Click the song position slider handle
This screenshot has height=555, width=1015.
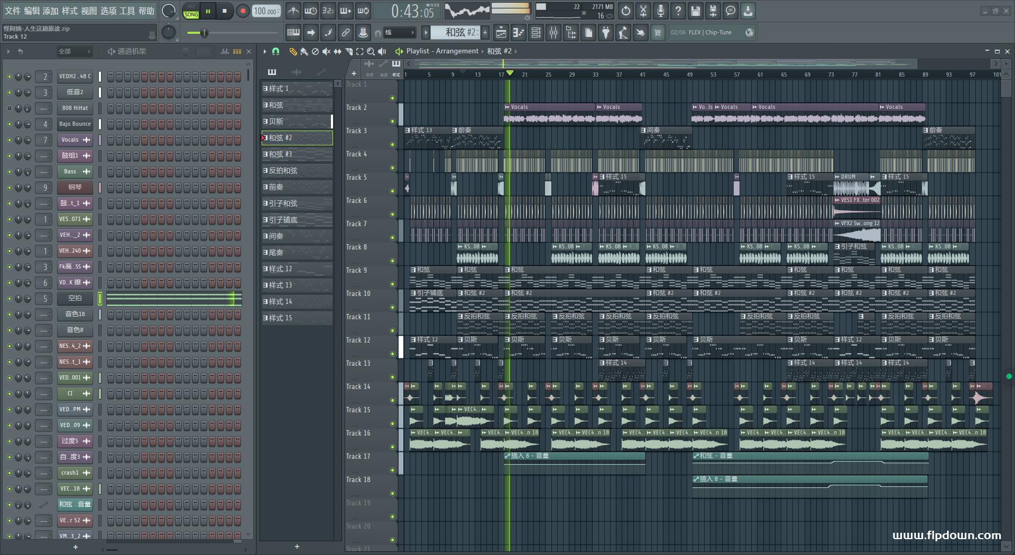click(204, 33)
